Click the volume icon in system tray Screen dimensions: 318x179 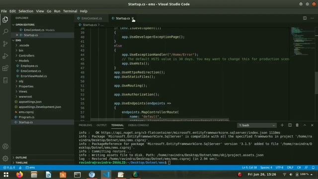(291, 175)
